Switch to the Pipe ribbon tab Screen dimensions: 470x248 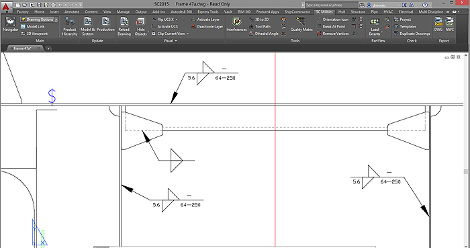[375, 12]
